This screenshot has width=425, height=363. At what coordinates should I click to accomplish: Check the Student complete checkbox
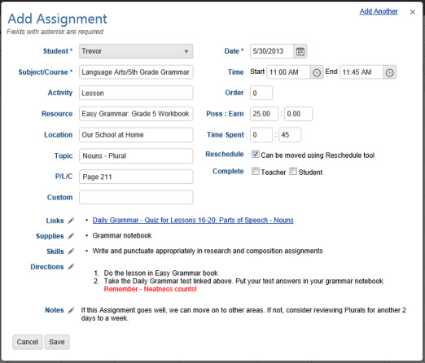[x=293, y=171]
